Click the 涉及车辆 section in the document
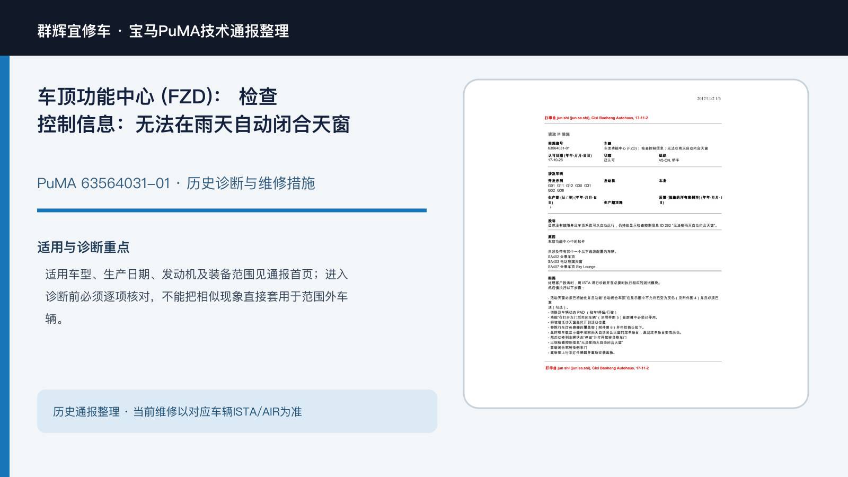The height and width of the screenshot is (477, 848). pos(555,174)
